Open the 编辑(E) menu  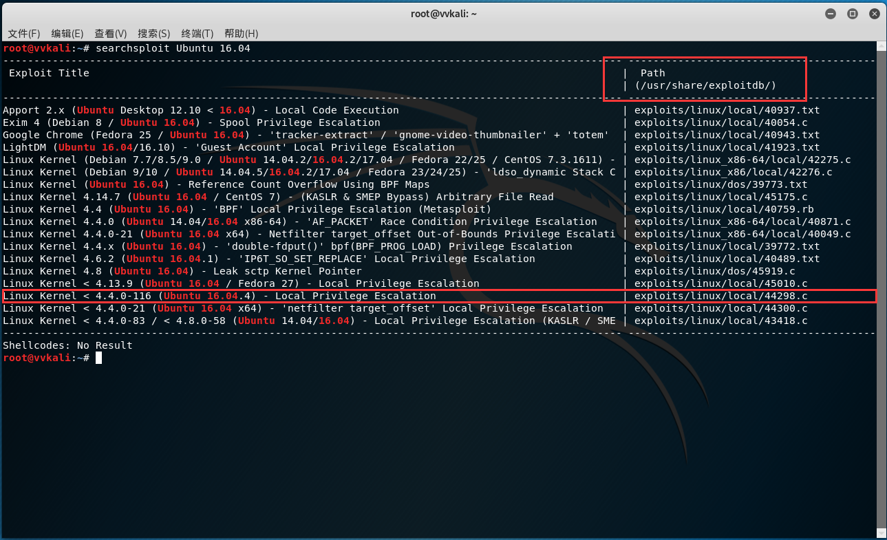pos(67,34)
